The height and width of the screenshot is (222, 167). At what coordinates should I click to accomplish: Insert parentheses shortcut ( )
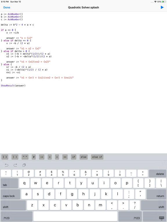click(x=15, y=157)
